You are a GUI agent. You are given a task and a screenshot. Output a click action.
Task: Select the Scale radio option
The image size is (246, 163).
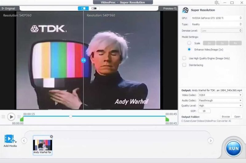(x=189, y=43)
